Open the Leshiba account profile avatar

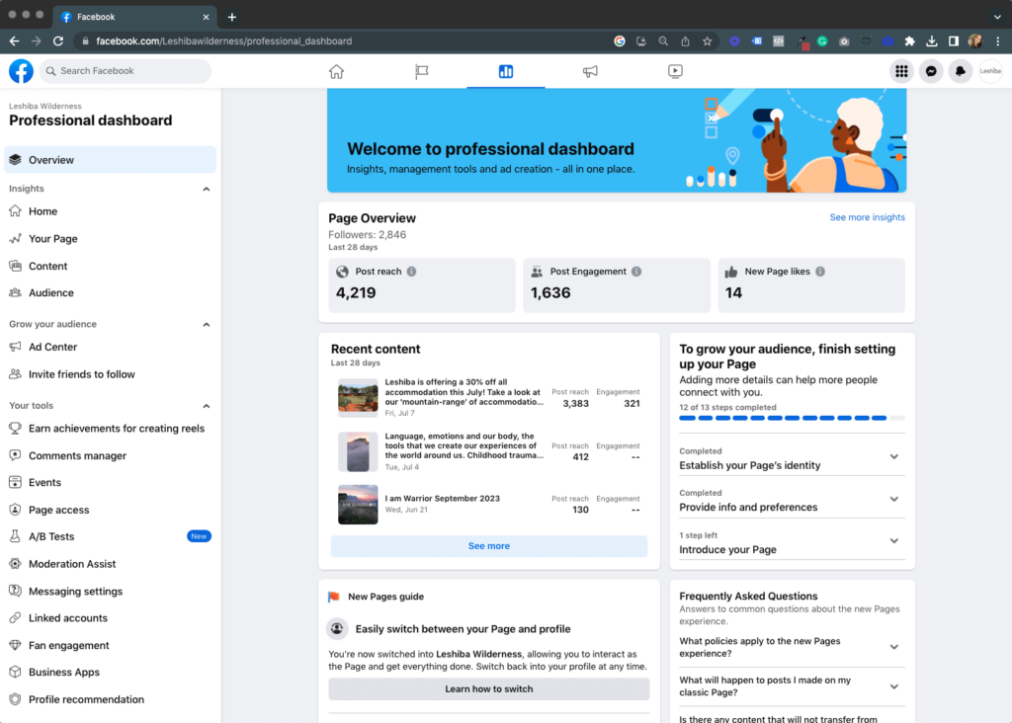coord(990,71)
